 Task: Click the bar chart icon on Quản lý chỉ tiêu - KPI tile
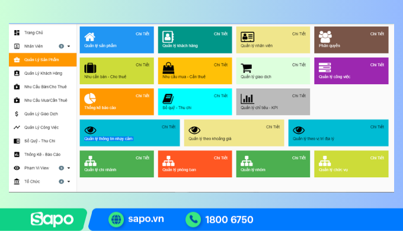point(247,99)
